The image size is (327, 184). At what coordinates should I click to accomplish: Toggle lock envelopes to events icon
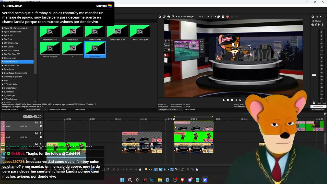point(172,169)
